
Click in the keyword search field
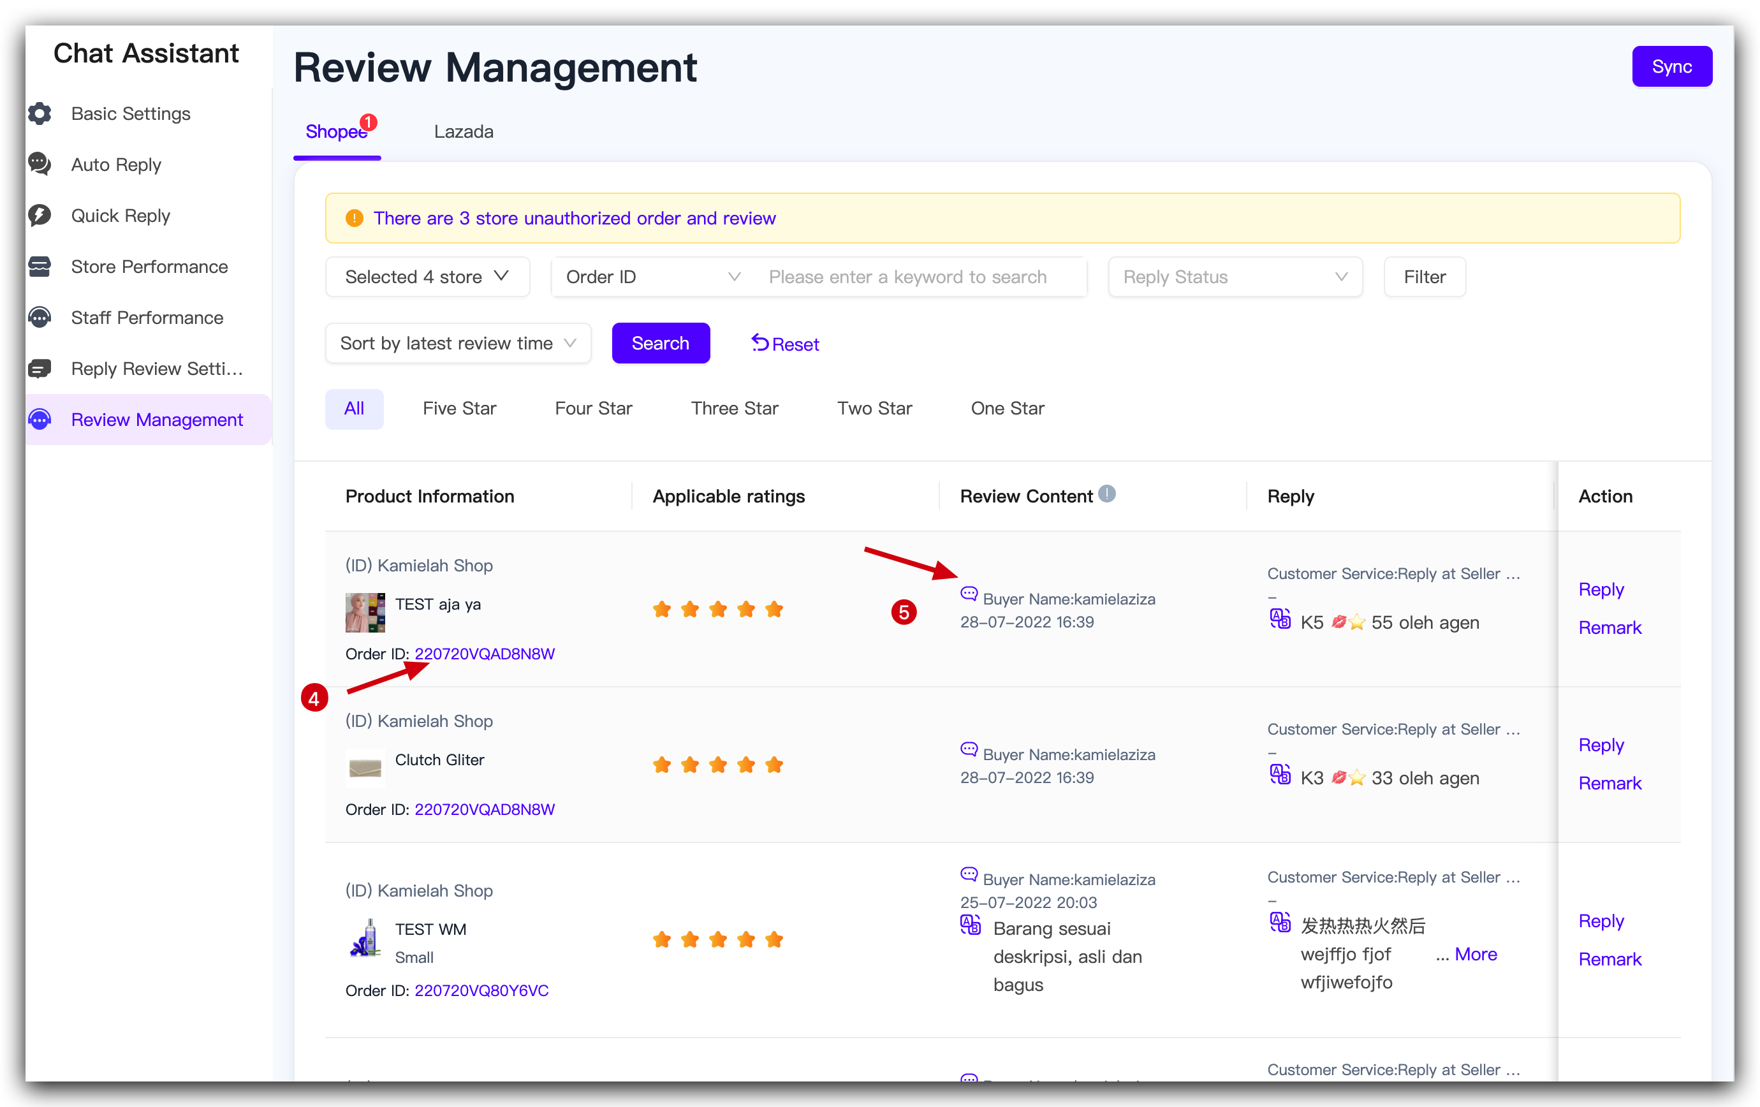921,277
